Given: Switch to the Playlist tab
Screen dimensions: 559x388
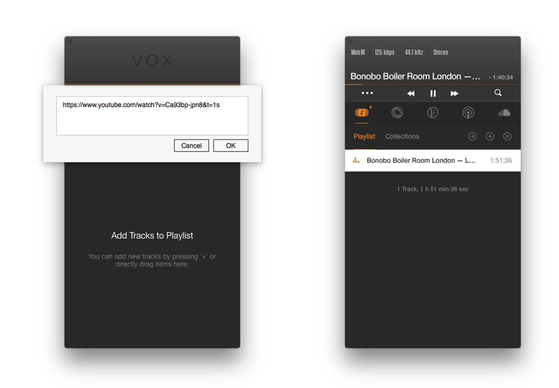Looking at the screenshot, I should (364, 137).
